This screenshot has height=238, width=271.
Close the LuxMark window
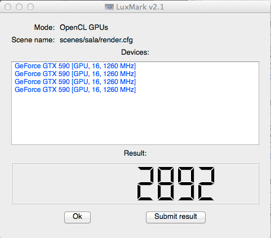coord(8,7)
